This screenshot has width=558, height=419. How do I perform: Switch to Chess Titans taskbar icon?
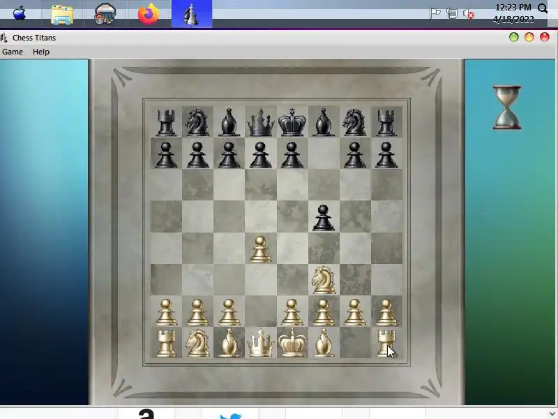(191, 13)
